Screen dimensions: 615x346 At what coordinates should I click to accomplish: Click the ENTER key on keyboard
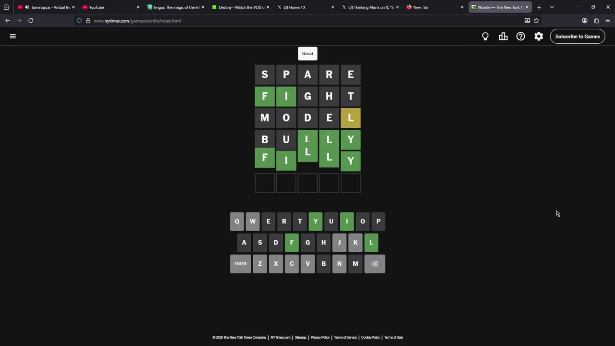(241, 264)
